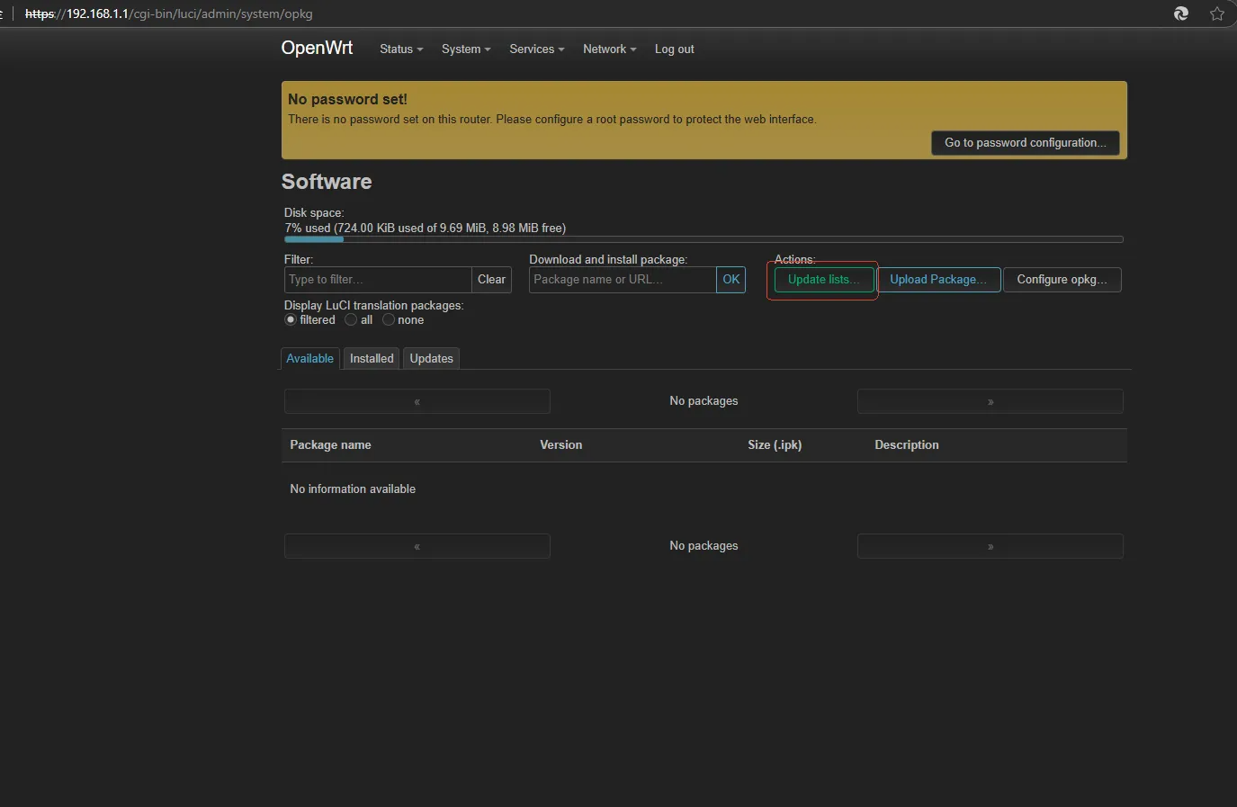Clear the package filter
Image resolution: width=1237 pixels, height=807 pixels.
click(492, 280)
